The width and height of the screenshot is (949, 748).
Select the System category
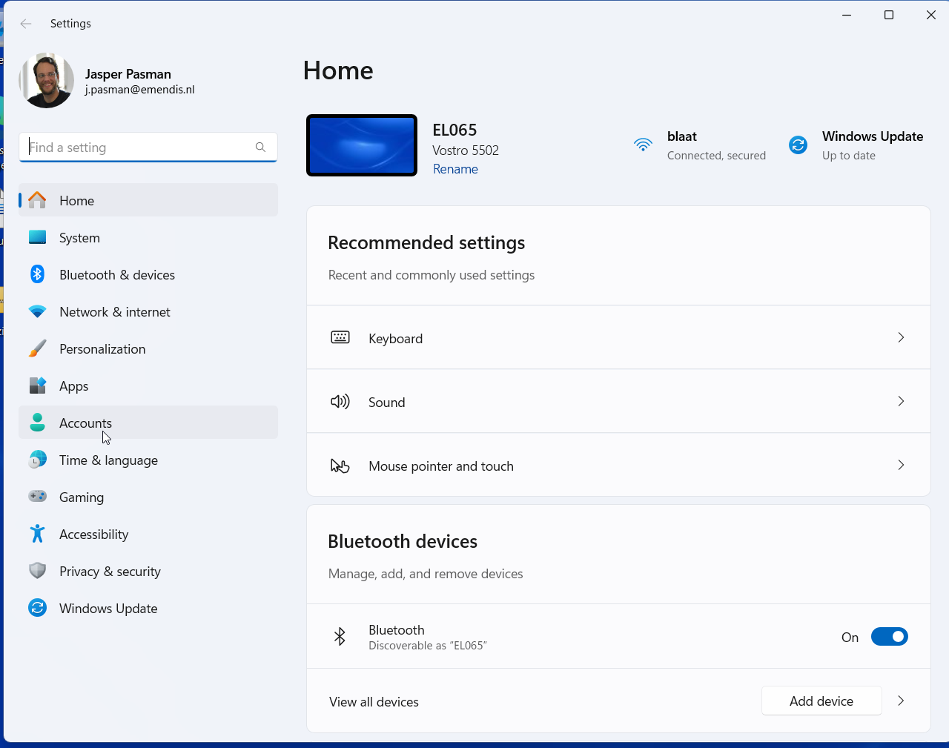79,238
